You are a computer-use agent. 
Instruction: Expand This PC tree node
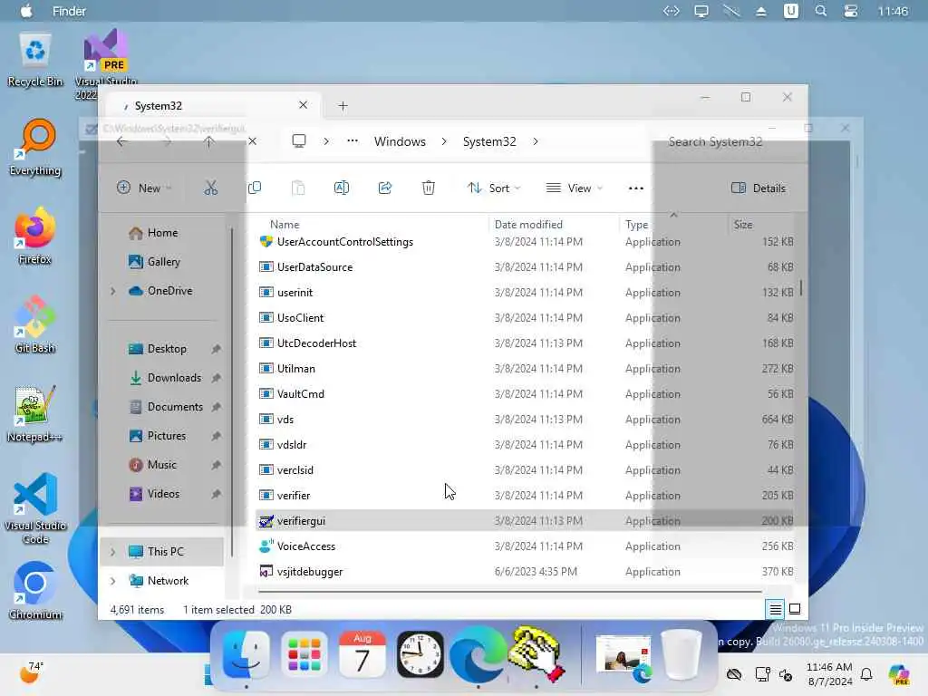pyautogui.click(x=113, y=552)
